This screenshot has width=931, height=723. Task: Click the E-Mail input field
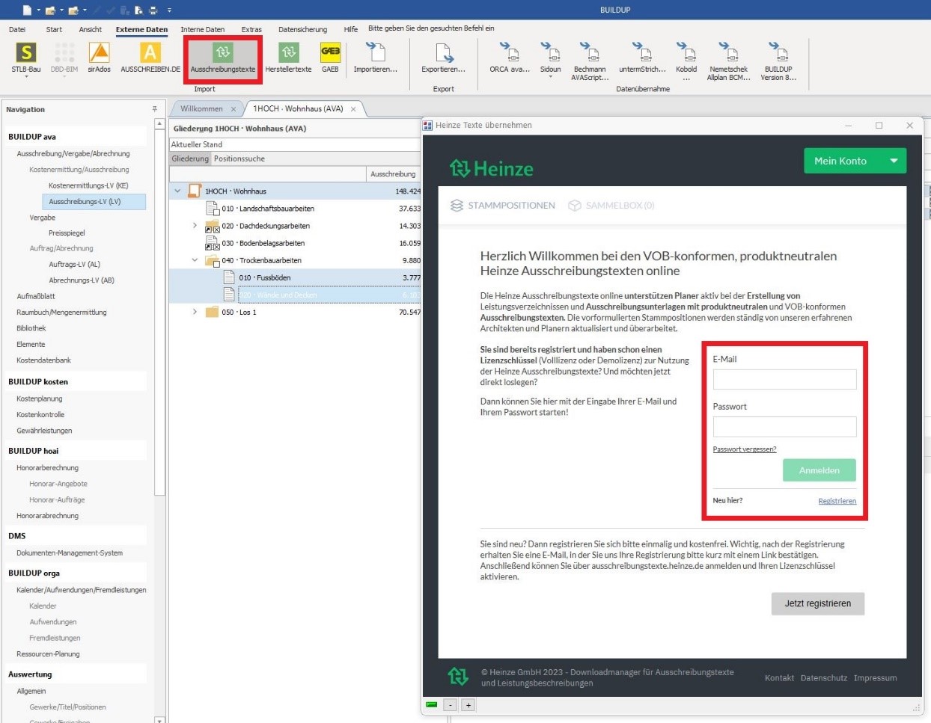pos(784,379)
